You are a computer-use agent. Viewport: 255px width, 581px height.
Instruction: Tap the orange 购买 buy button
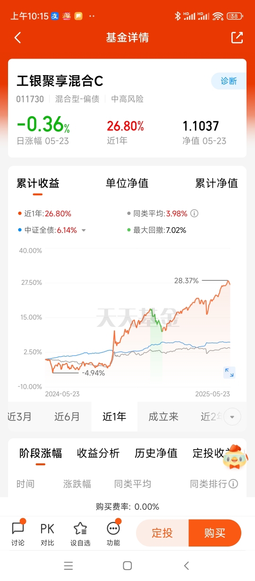[215, 533]
